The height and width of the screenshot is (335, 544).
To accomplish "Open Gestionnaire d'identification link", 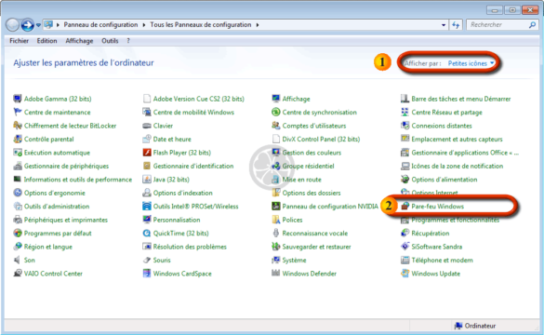I will pyautogui.click(x=193, y=166).
